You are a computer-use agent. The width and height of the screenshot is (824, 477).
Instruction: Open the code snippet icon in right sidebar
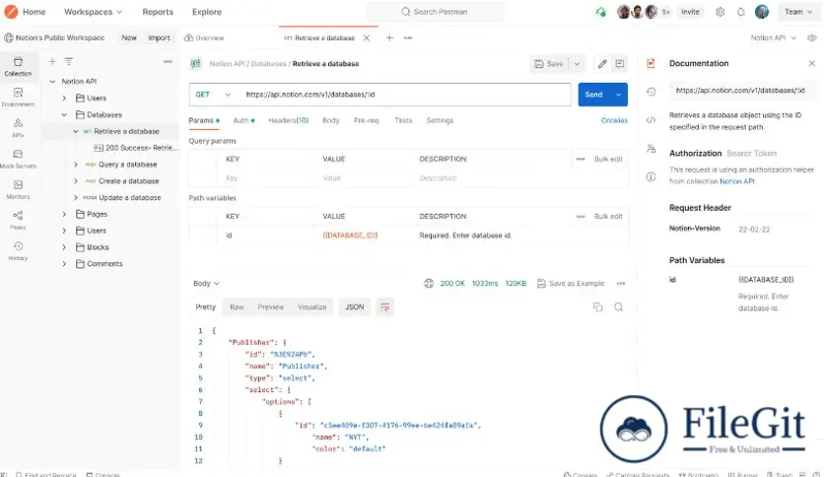click(652, 120)
